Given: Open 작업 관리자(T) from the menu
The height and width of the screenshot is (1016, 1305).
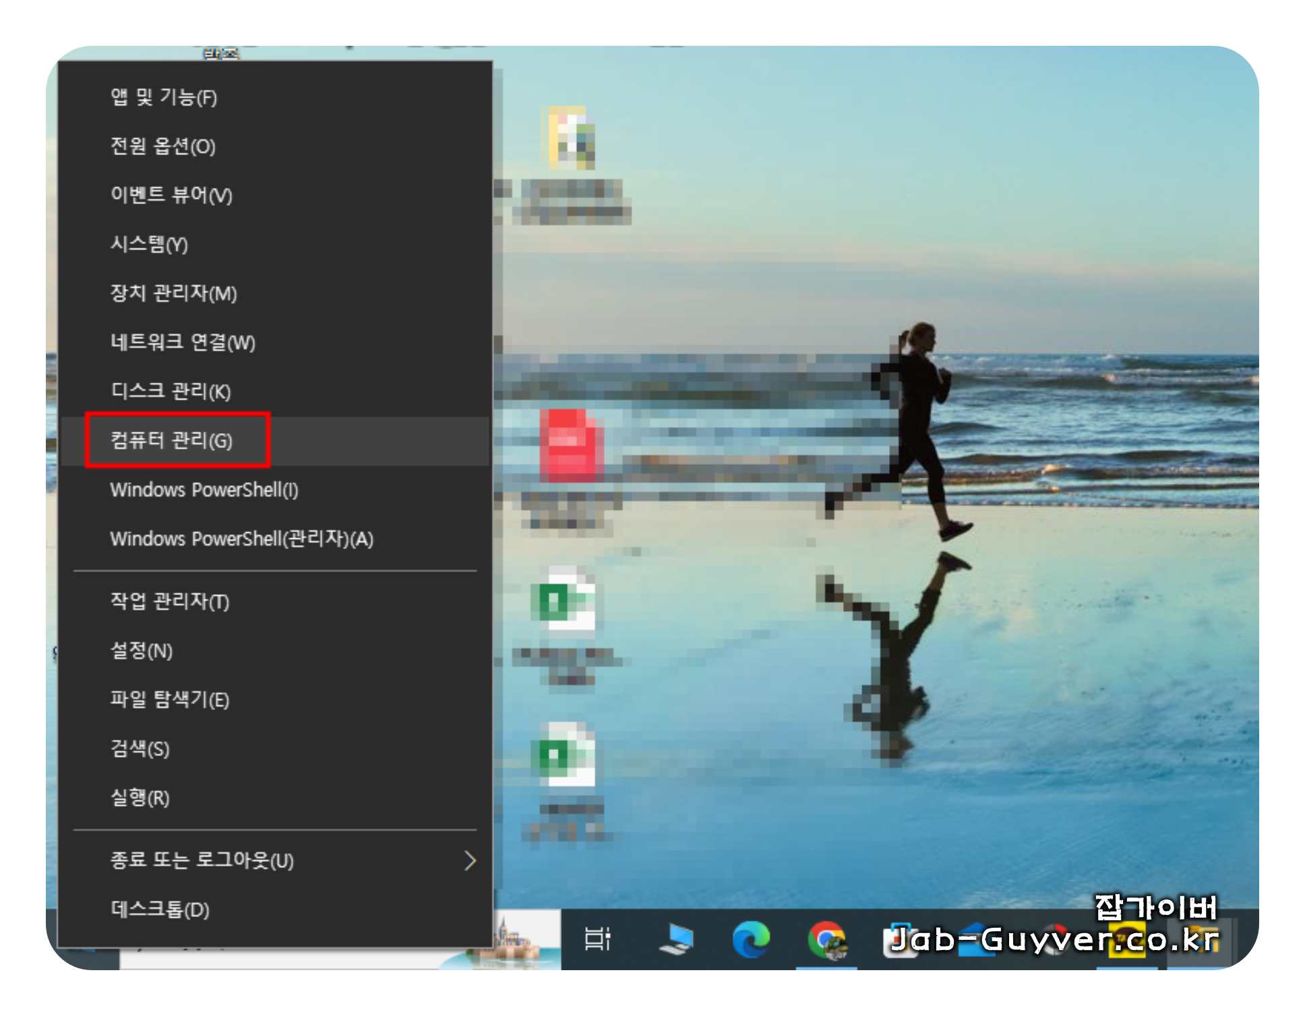Looking at the screenshot, I should tap(170, 601).
